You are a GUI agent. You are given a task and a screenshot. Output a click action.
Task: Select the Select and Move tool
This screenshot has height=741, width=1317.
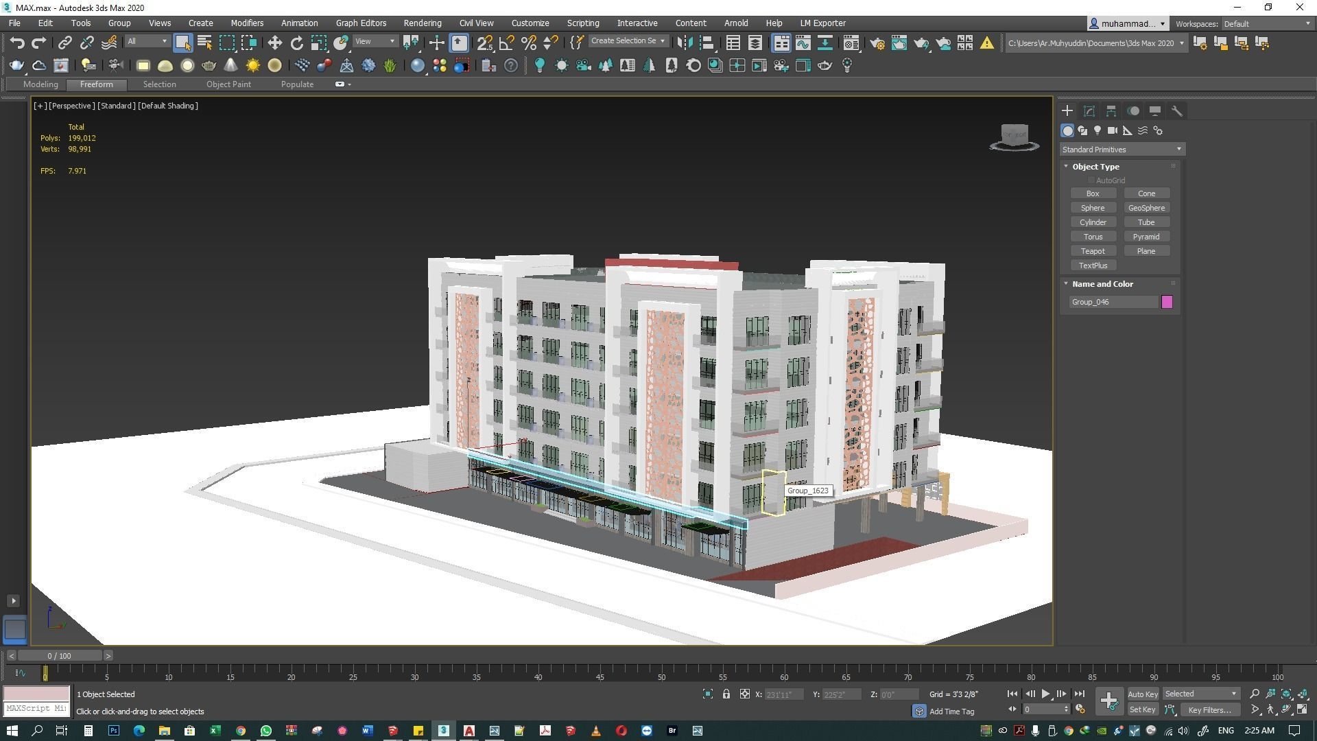[x=274, y=43]
